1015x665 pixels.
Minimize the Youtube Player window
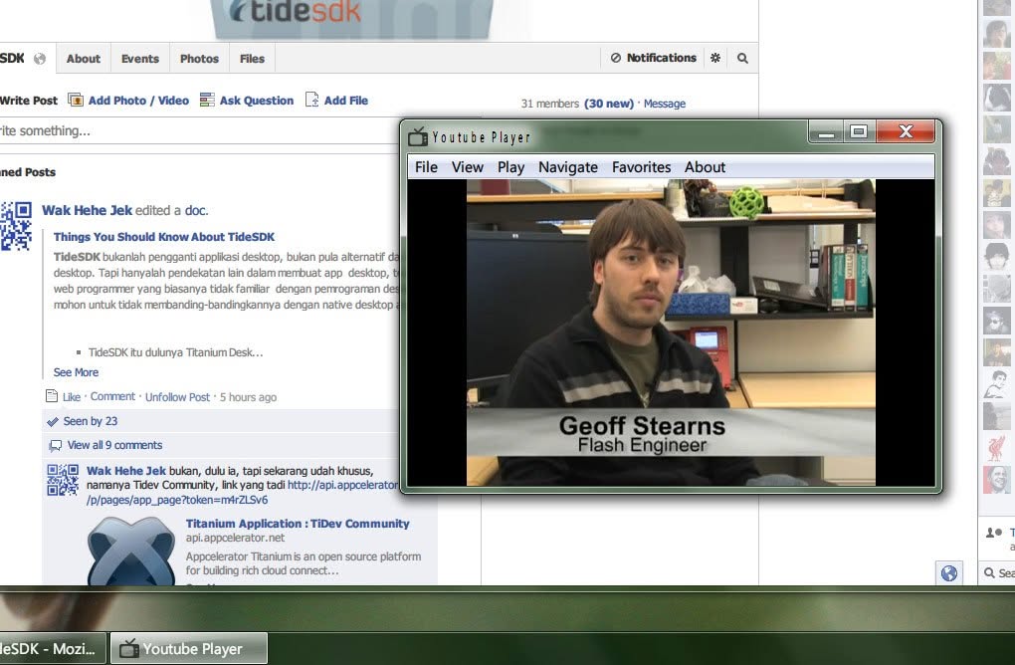click(x=825, y=132)
